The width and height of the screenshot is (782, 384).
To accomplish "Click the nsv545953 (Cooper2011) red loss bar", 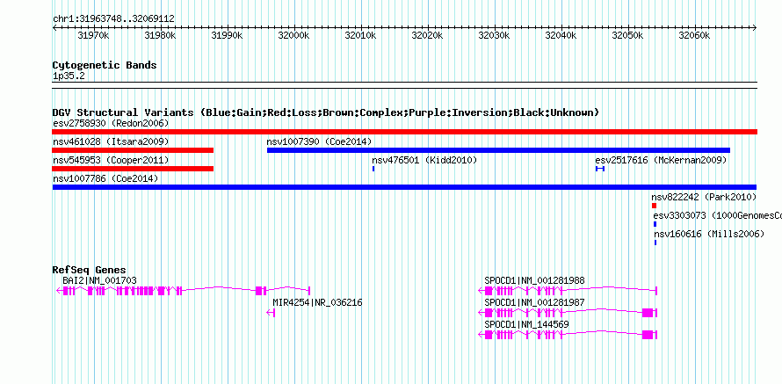I will click(133, 169).
